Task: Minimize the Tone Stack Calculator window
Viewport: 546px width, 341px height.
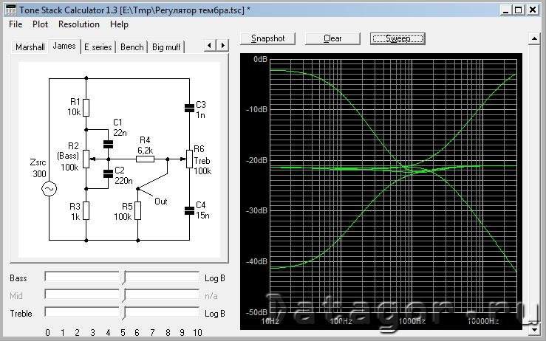Action: (x=505, y=10)
